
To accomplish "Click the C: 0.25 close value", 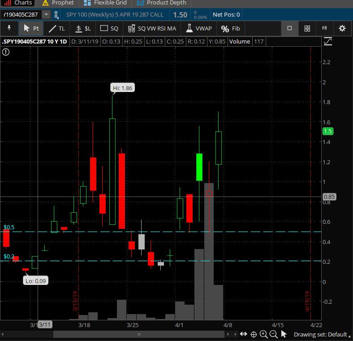I will pos(175,41).
